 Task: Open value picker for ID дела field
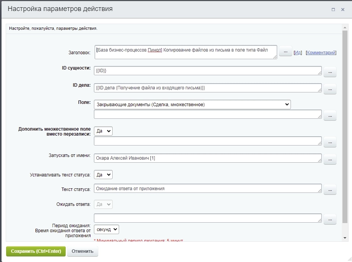[330, 89]
